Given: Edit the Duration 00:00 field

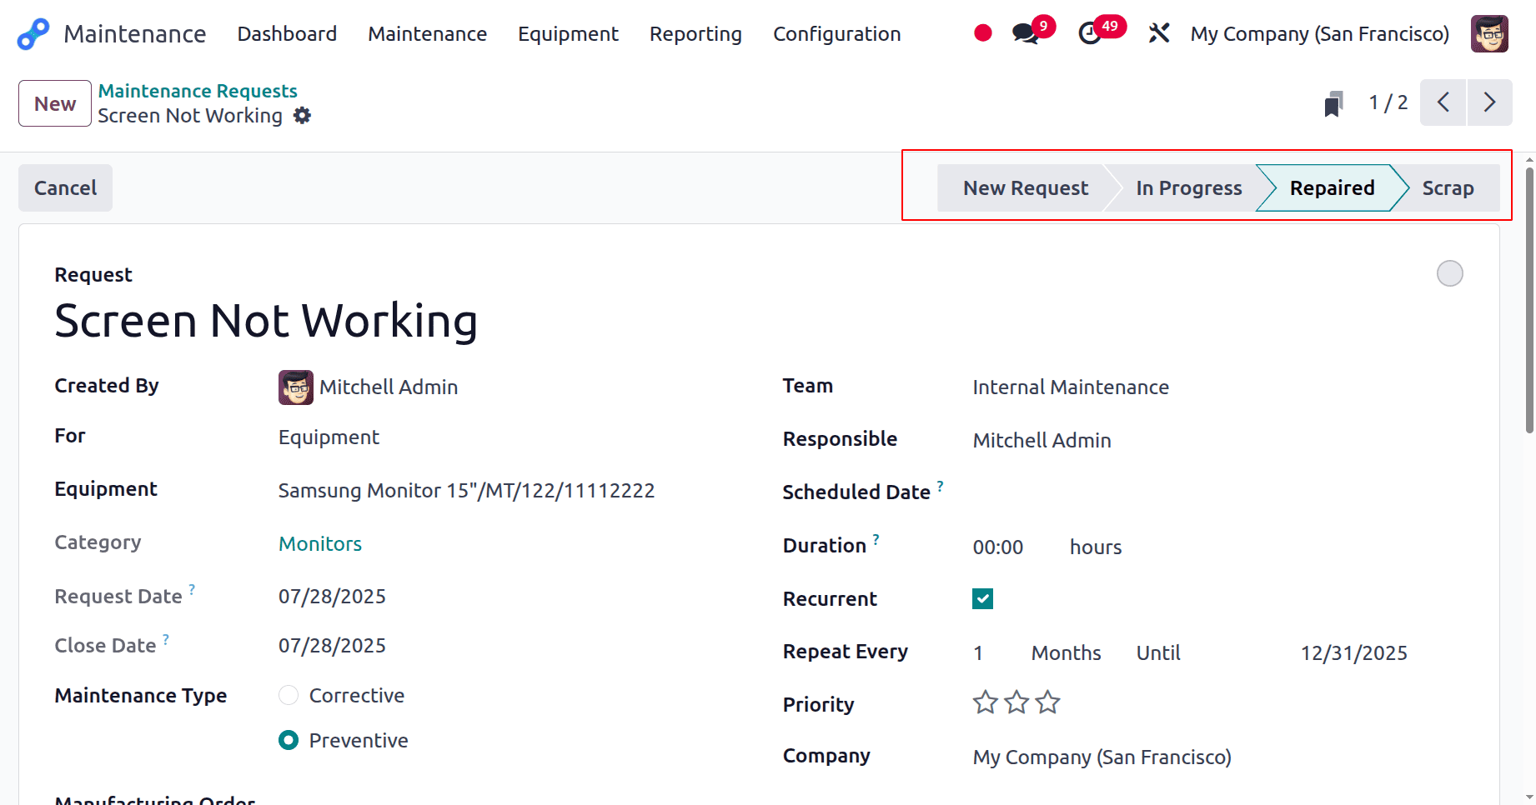Looking at the screenshot, I should (x=997, y=547).
